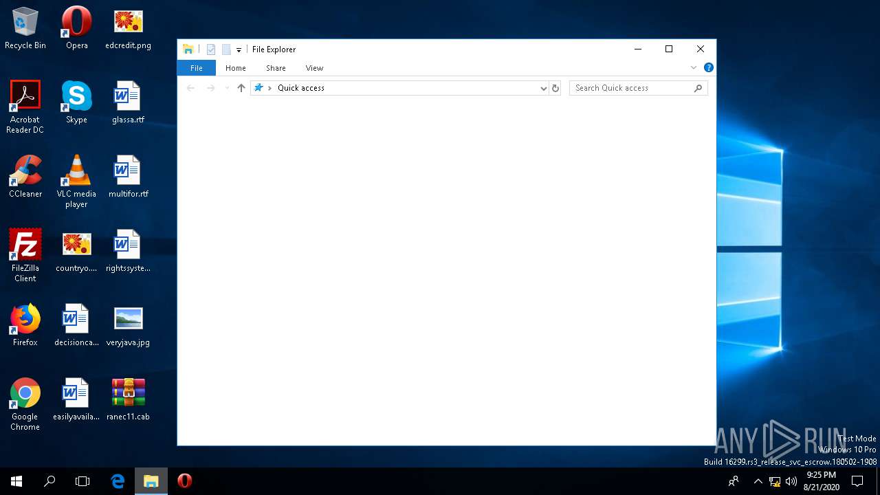Click the File Explorer taskbar button
880x495 pixels.
(151, 481)
